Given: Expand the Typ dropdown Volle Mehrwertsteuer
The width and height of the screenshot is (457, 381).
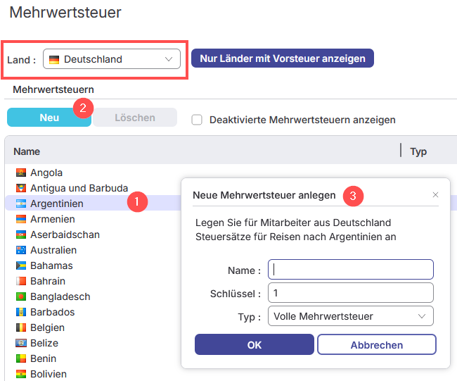Looking at the screenshot, I should coord(350,316).
